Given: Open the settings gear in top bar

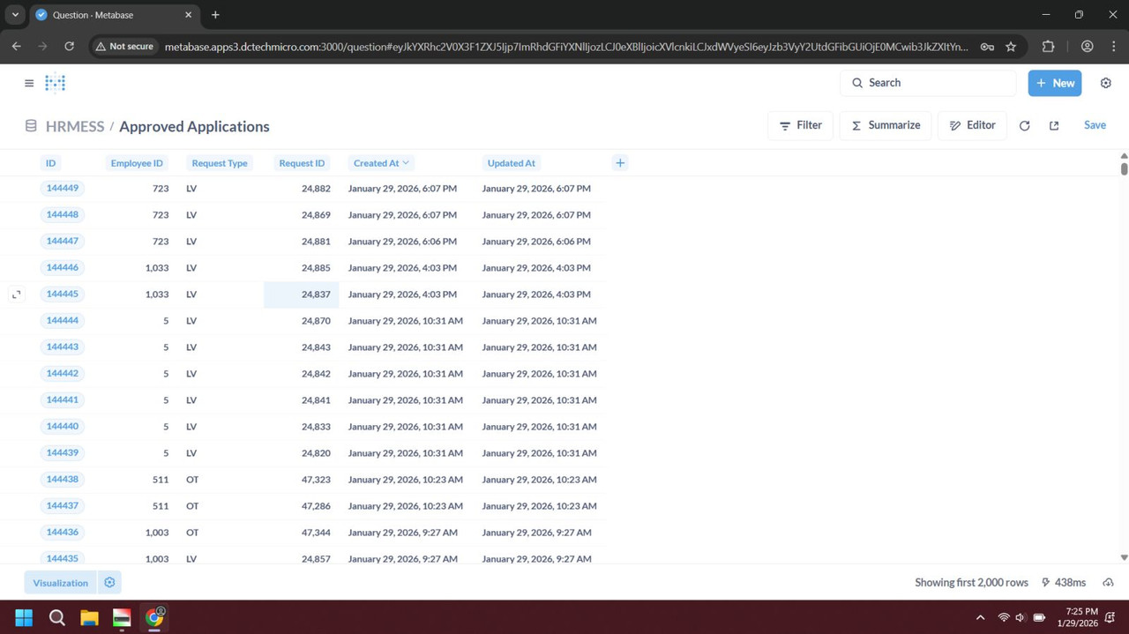Looking at the screenshot, I should pos(1106,83).
